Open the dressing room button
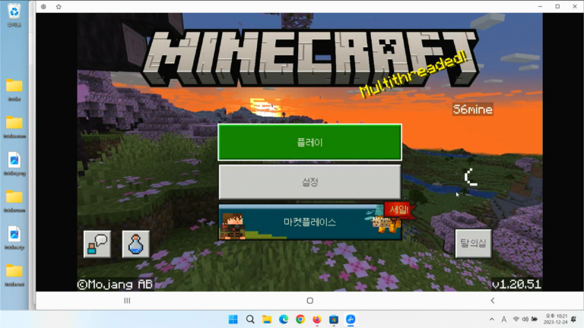Image resolution: width=584 pixels, height=328 pixels. pyautogui.click(x=473, y=244)
